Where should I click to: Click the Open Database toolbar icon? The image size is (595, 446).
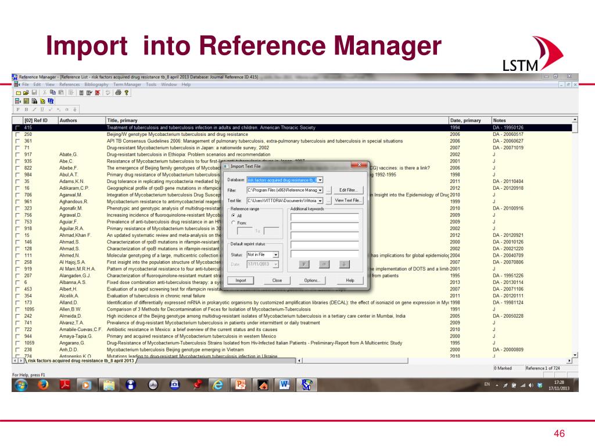(x=26, y=92)
